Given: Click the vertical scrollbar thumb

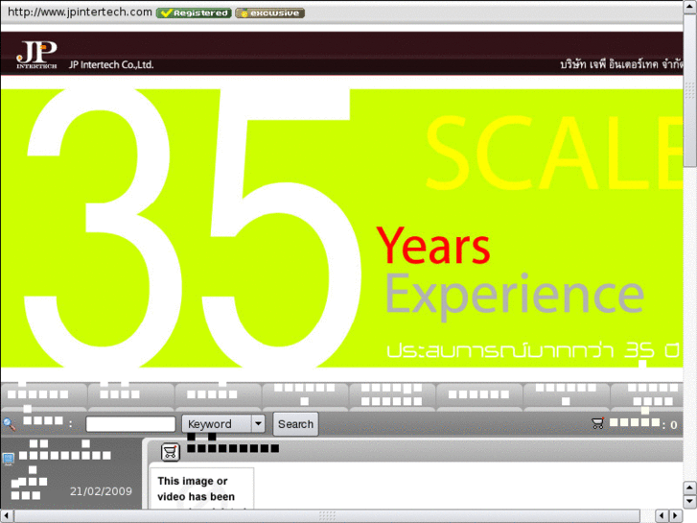Looking at the screenshot, I should click(x=690, y=92).
